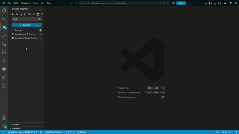Open the Source Control view icon

pyautogui.click(x=4, y=27)
